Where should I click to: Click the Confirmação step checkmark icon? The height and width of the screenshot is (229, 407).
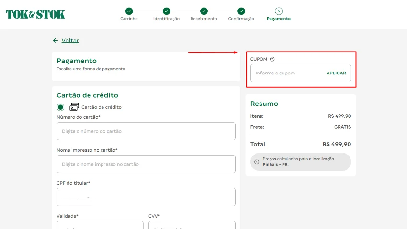coord(241,11)
